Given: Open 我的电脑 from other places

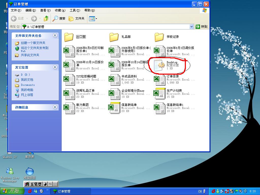Looking at the screenshot, I should 27,90.
